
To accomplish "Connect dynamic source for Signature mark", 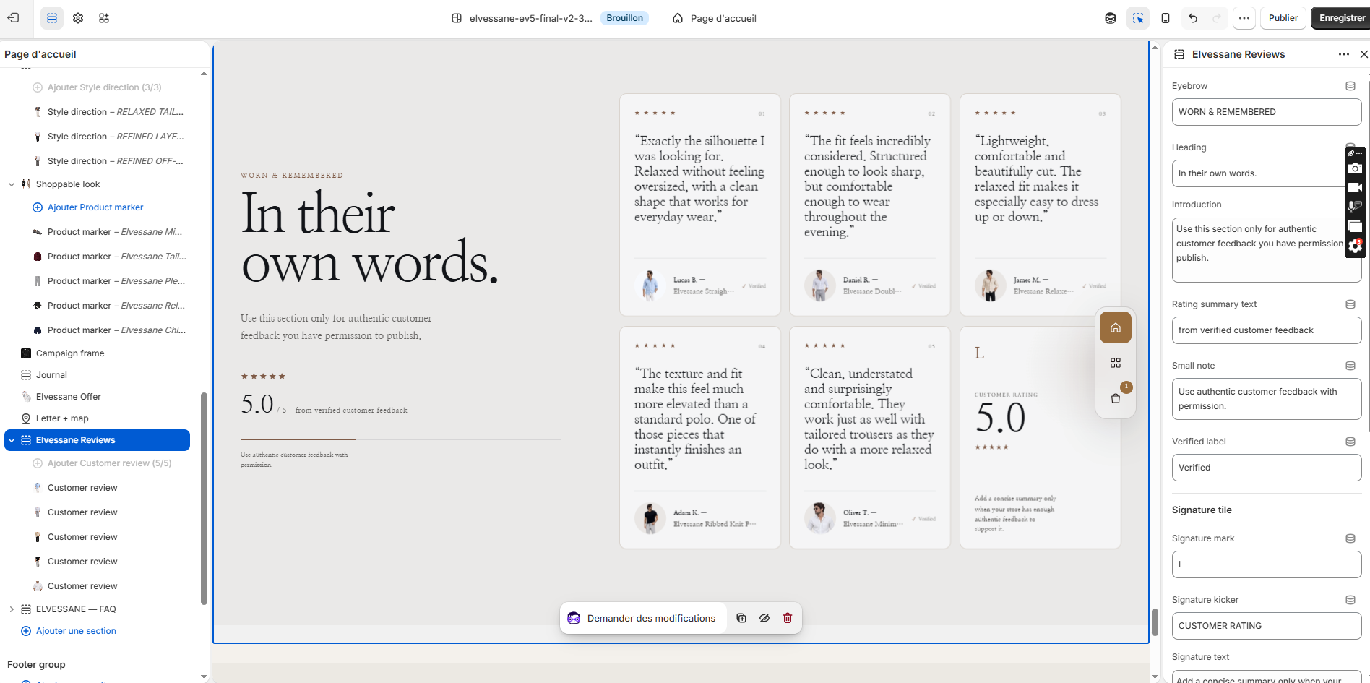I will pyautogui.click(x=1350, y=538).
